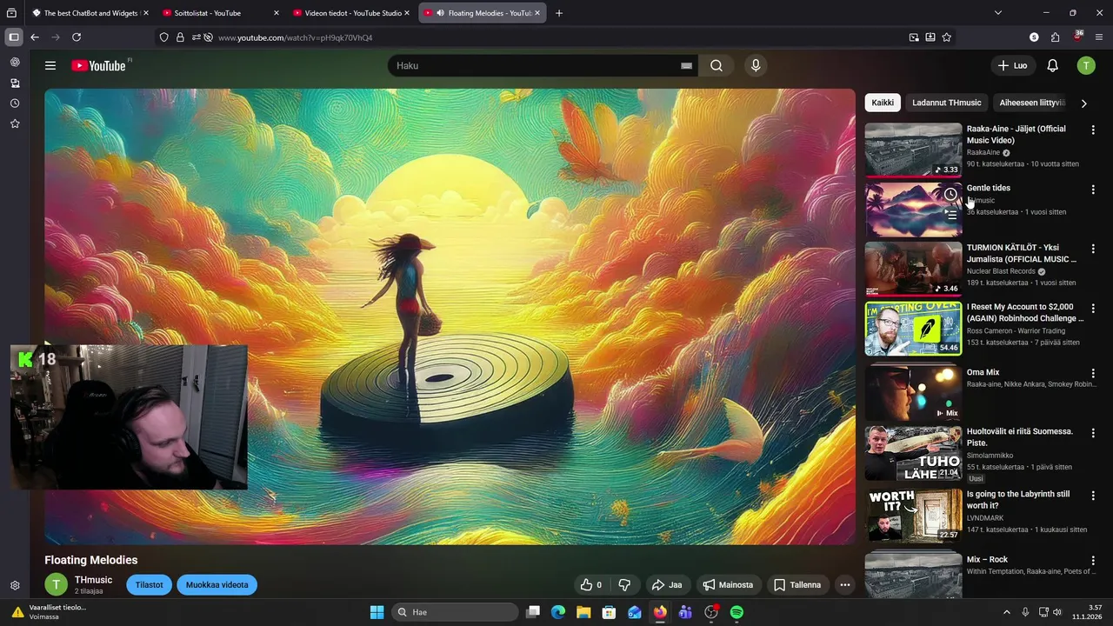Image resolution: width=1113 pixels, height=626 pixels.
Task: Click Muokkaa videota button
Action: point(217,585)
